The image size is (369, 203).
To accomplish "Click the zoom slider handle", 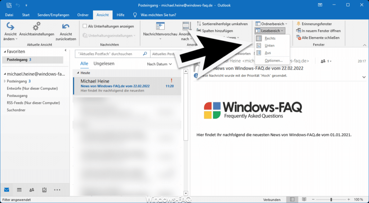I will coord(331,199).
